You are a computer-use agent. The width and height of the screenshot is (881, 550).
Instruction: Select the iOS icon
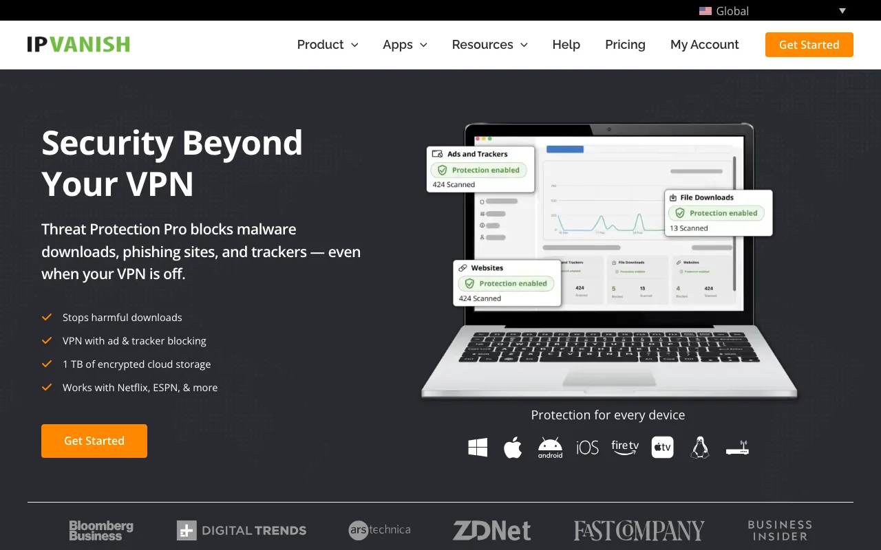click(x=588, y=448)
